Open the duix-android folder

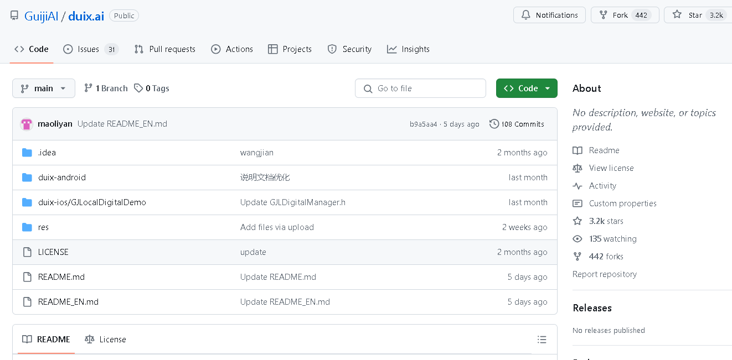(x=62, y=178)
